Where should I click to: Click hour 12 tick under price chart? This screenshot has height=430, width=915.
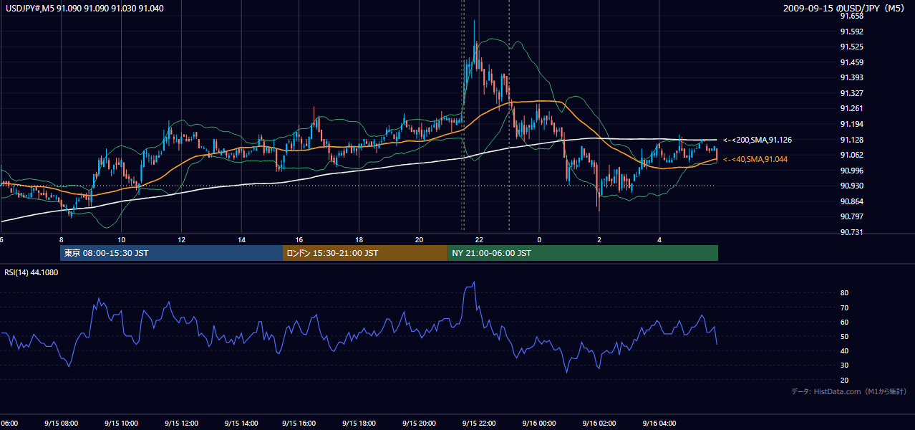point(181,239)
